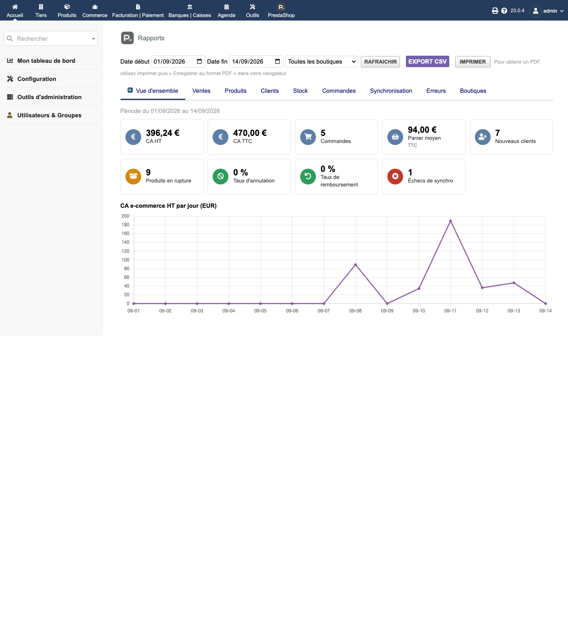The image size is (568, 632).
Task: Open the Produits cube icon menu
Action: coord(67,7)
